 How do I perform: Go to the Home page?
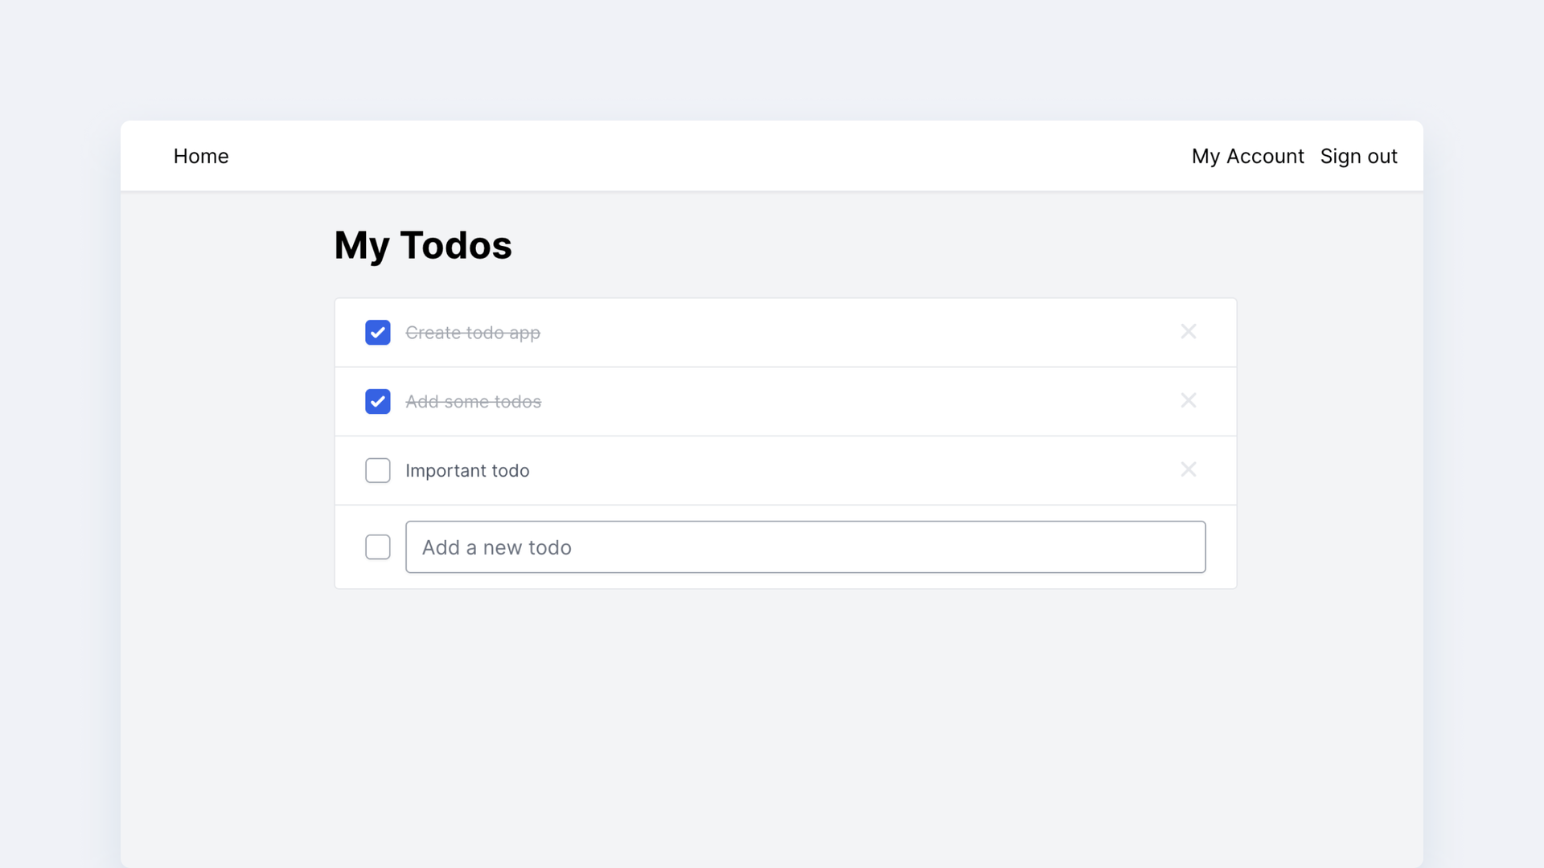pyautogui.click(x=201, y=156)
